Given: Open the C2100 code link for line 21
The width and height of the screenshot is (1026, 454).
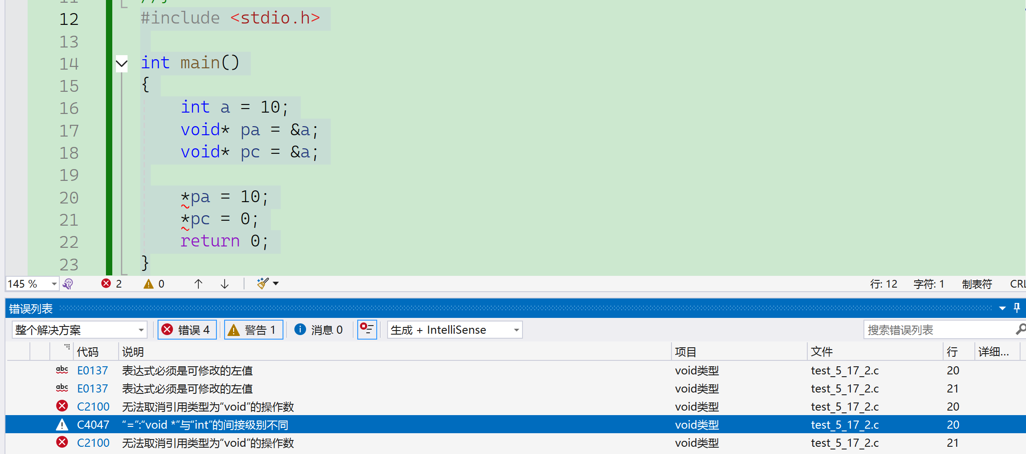Looking at the screenshot, I should pyautogui.click(x=93, y=443).
